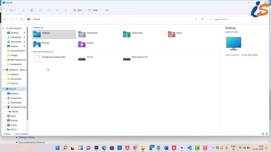Open the View dropdown menu
271x152 pixels.
pos(94,10)
